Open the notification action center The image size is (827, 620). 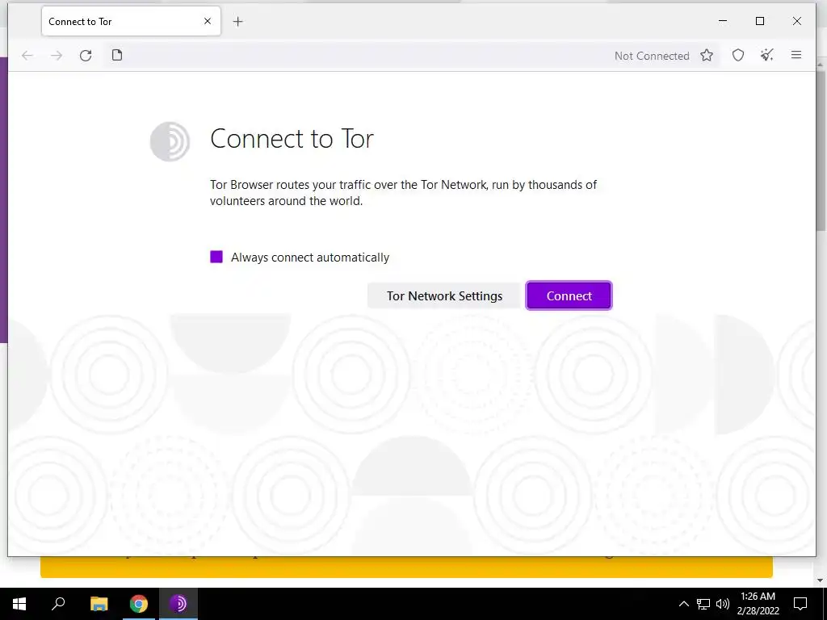coord(800,604)
